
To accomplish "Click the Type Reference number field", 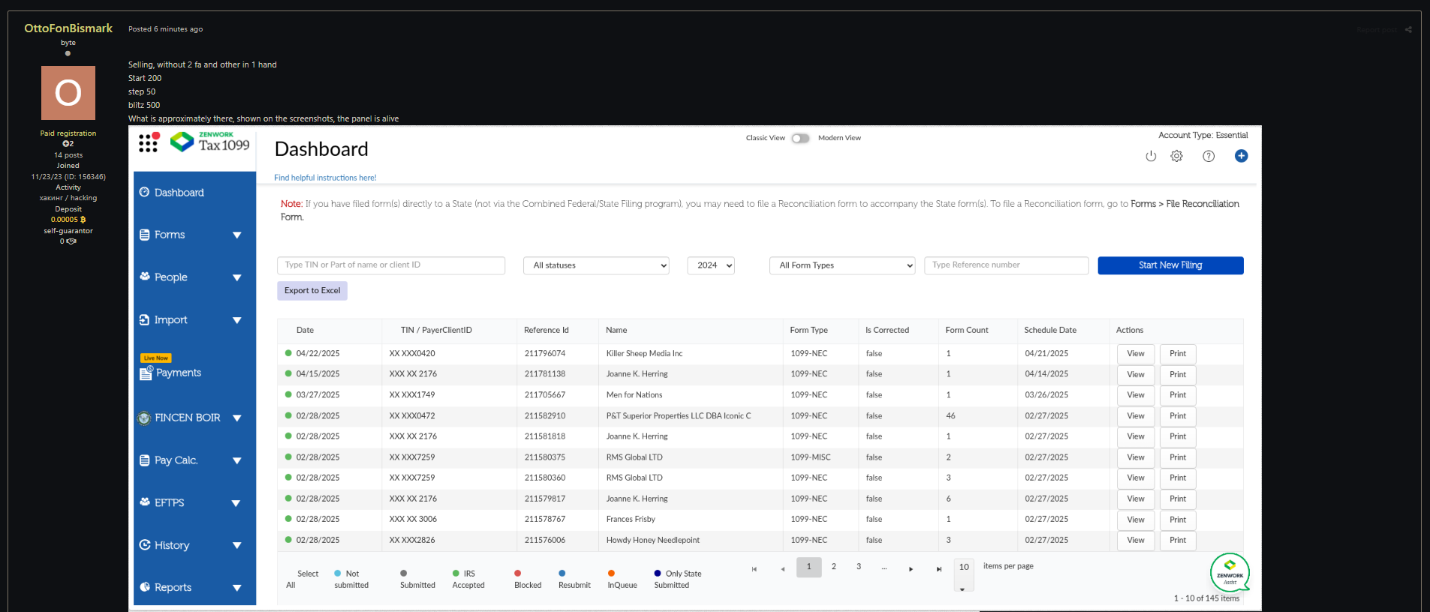I will coord(1005,265).
